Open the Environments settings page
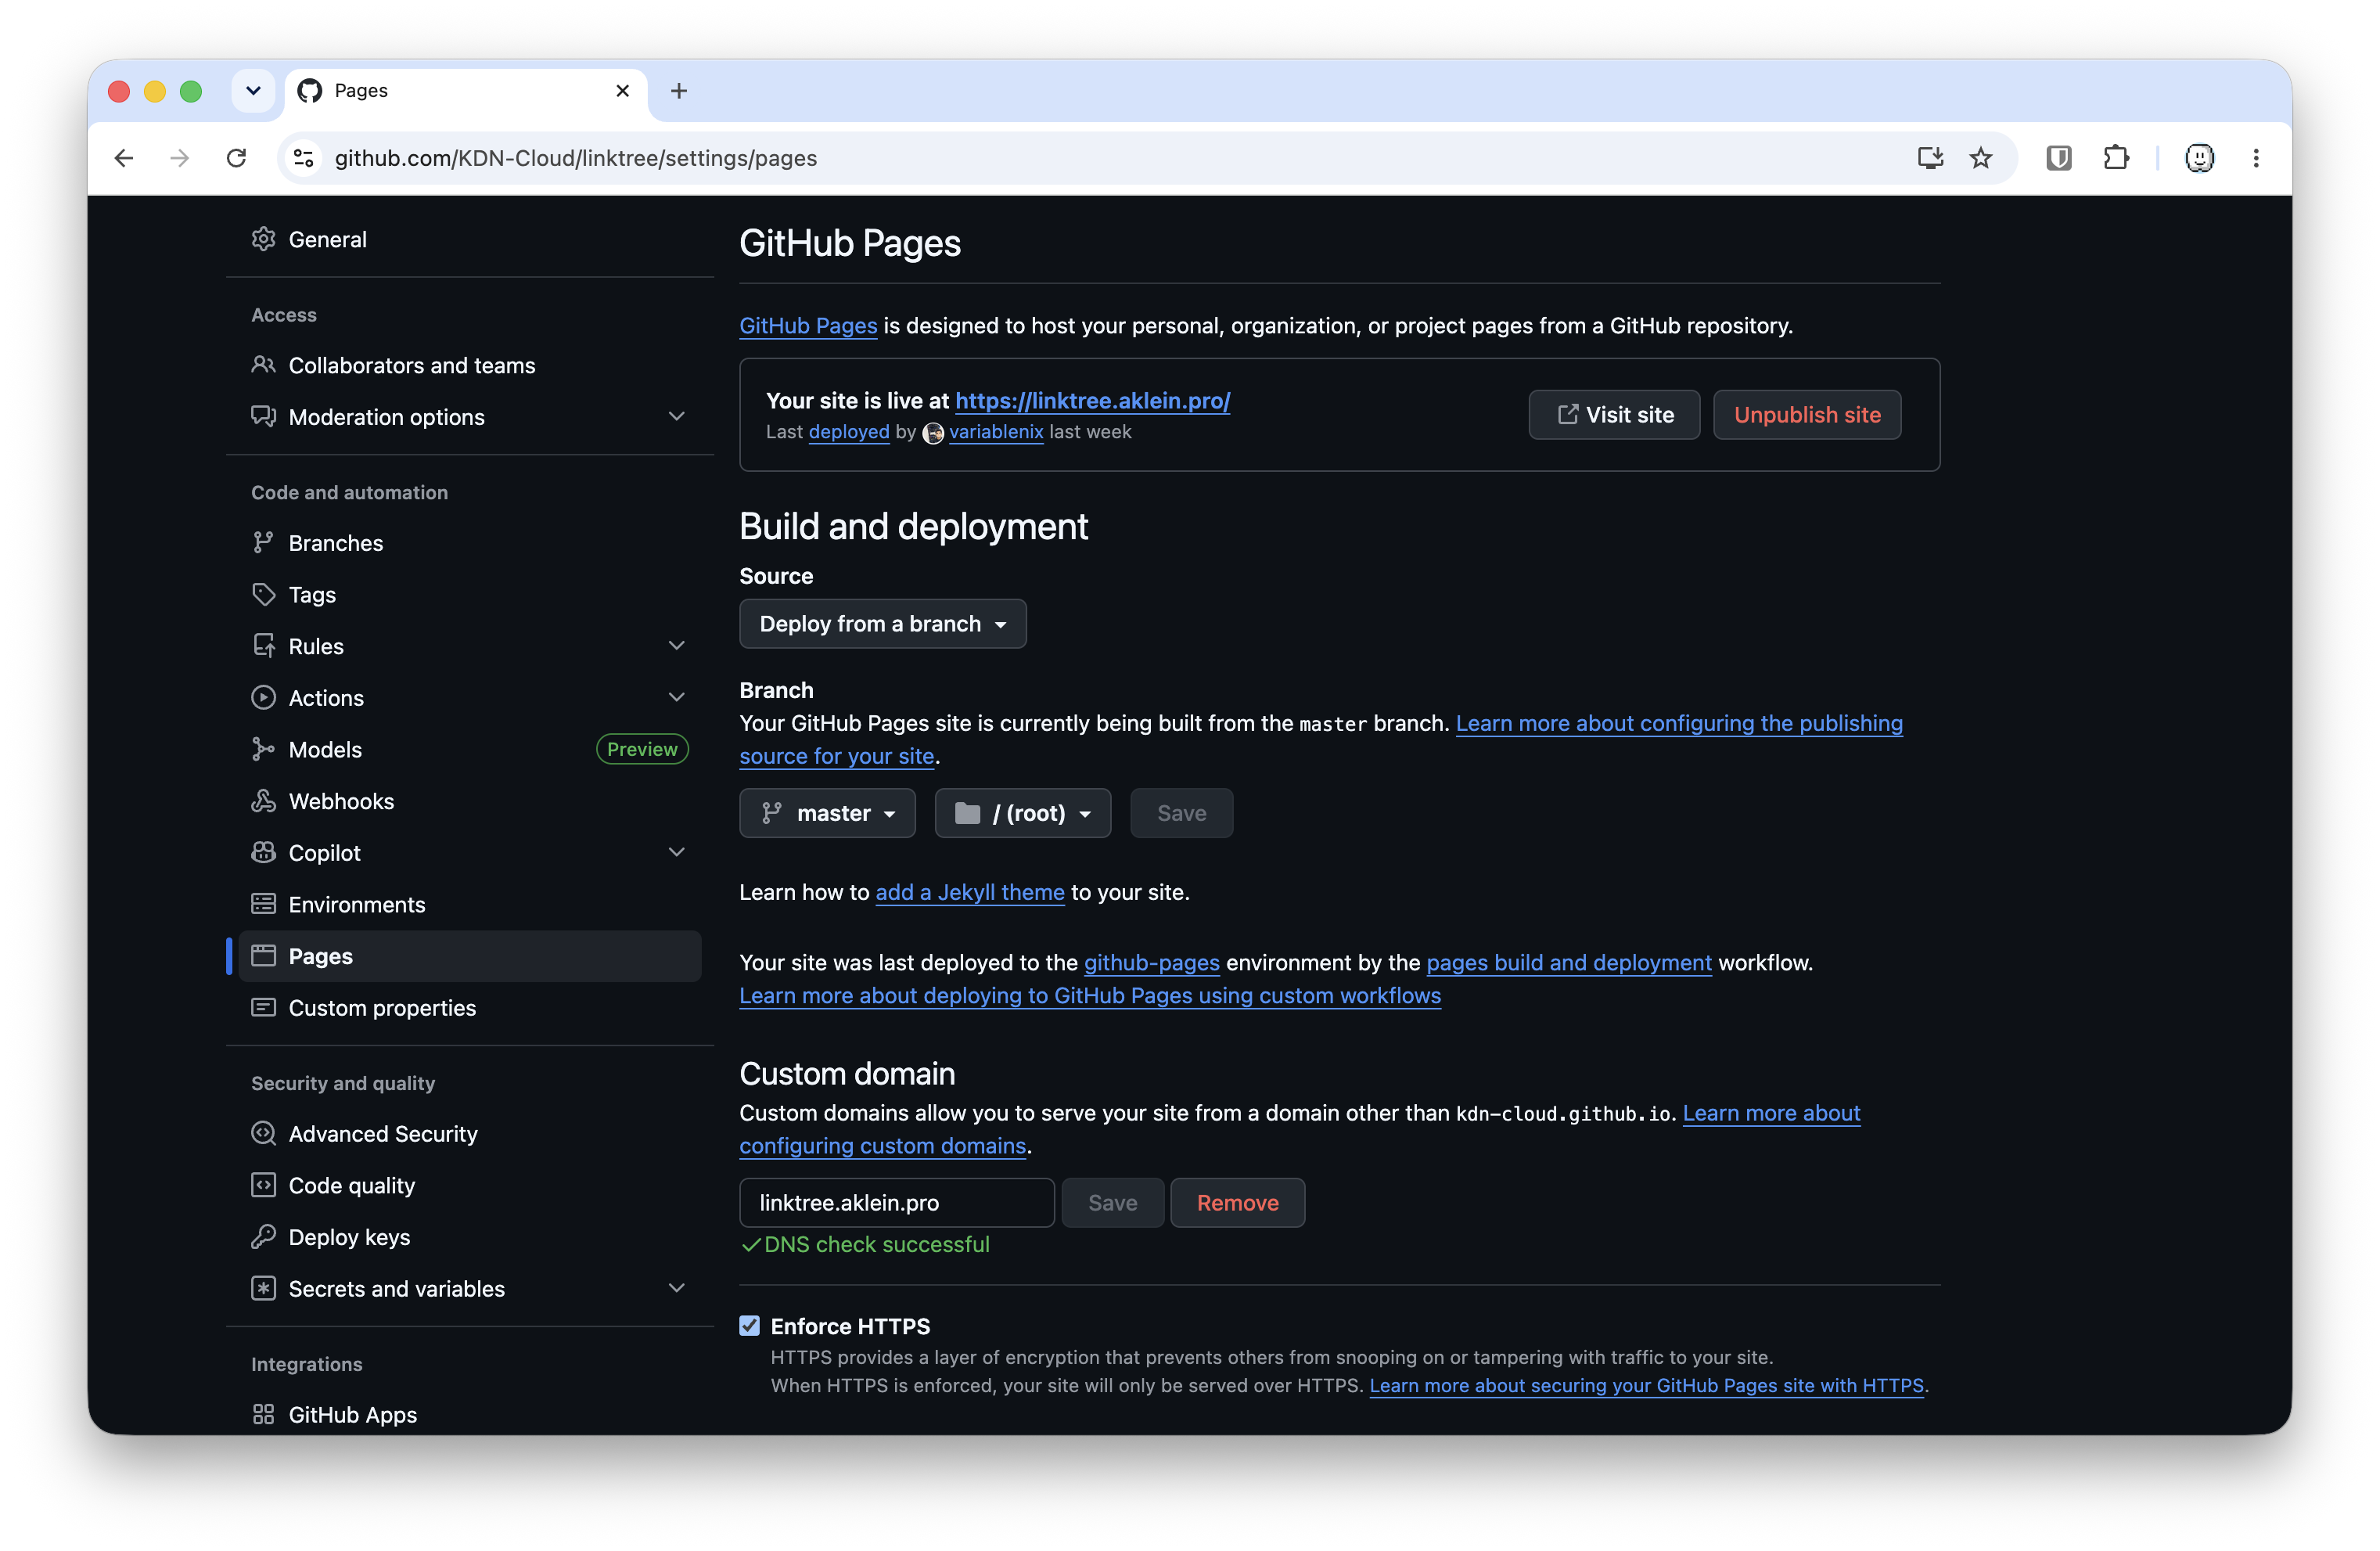The height and width of the screenshot is (1551, 2380). click(469, 904)
